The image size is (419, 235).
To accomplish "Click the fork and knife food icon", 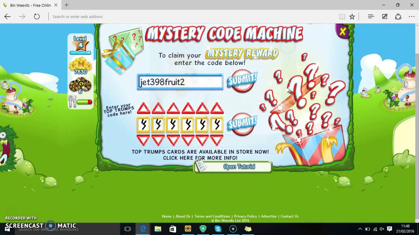I will pos(72,102).
